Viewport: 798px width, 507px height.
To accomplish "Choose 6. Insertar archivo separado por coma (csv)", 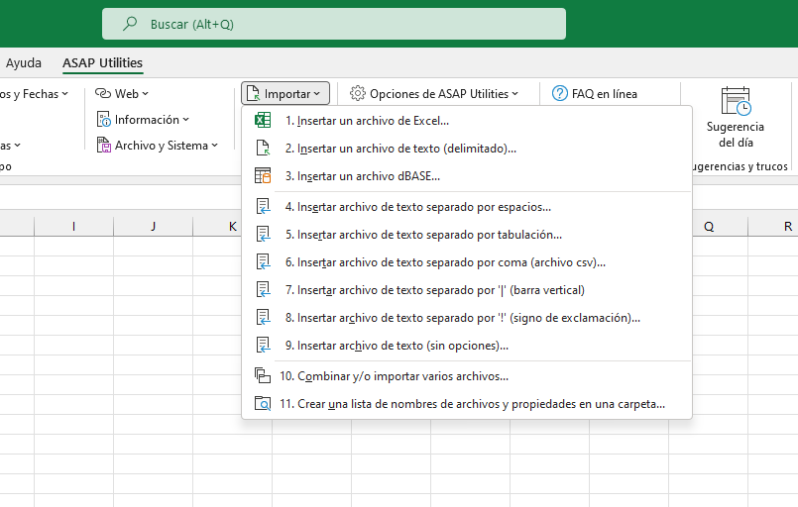I will [467, 261].
